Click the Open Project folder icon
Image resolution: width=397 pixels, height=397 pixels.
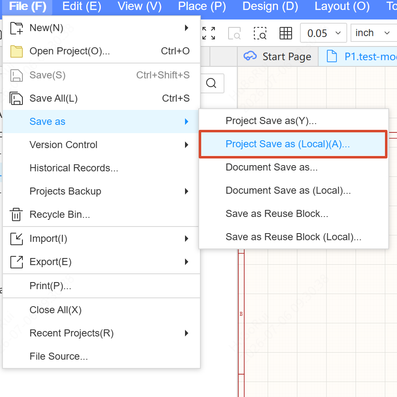point(17,51)
